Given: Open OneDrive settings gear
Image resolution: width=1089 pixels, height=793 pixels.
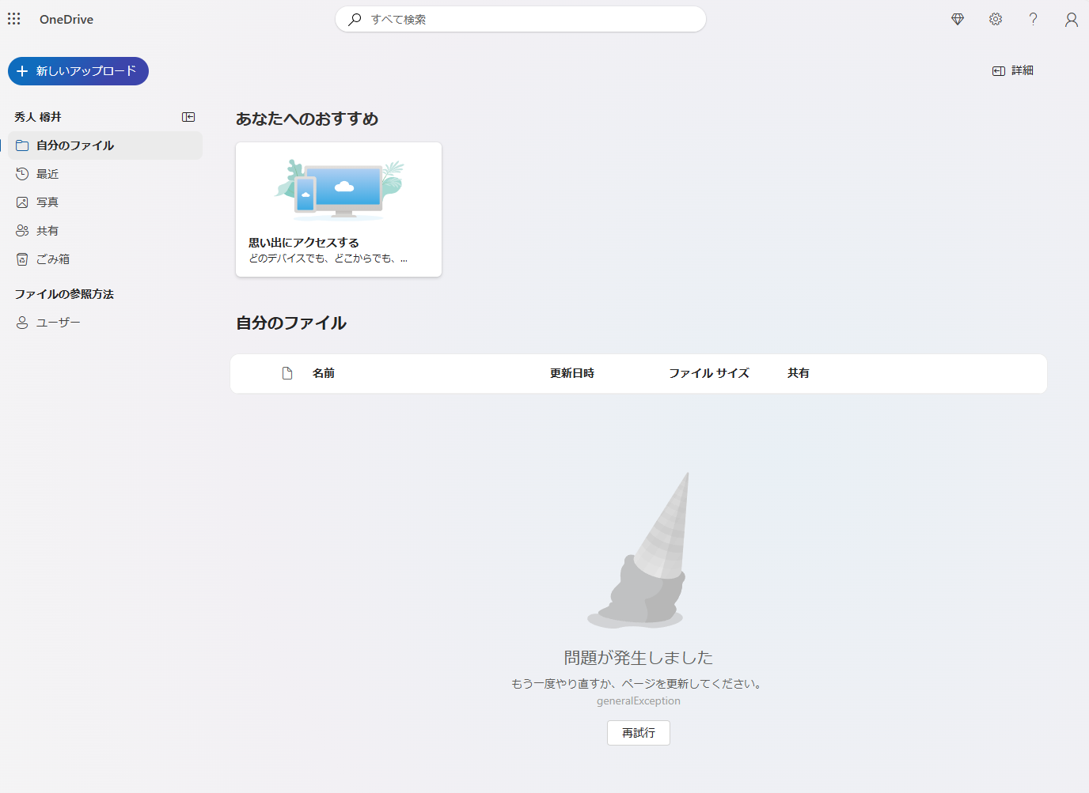Looking at the screenshot, I should coord(995,19).
